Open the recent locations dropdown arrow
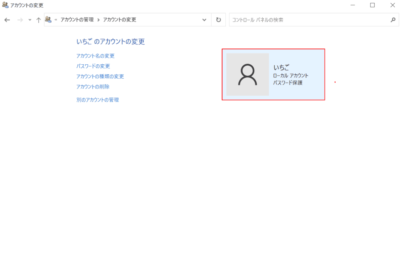 (30, 20)
